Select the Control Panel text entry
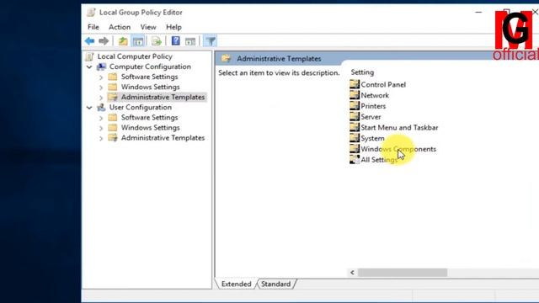539x303 pixels. click(383, 84)
